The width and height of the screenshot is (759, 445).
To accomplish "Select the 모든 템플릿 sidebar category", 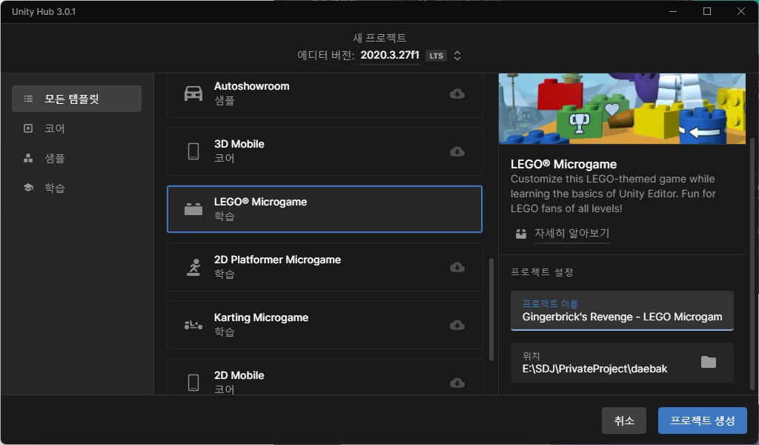I will coord(76,99).
